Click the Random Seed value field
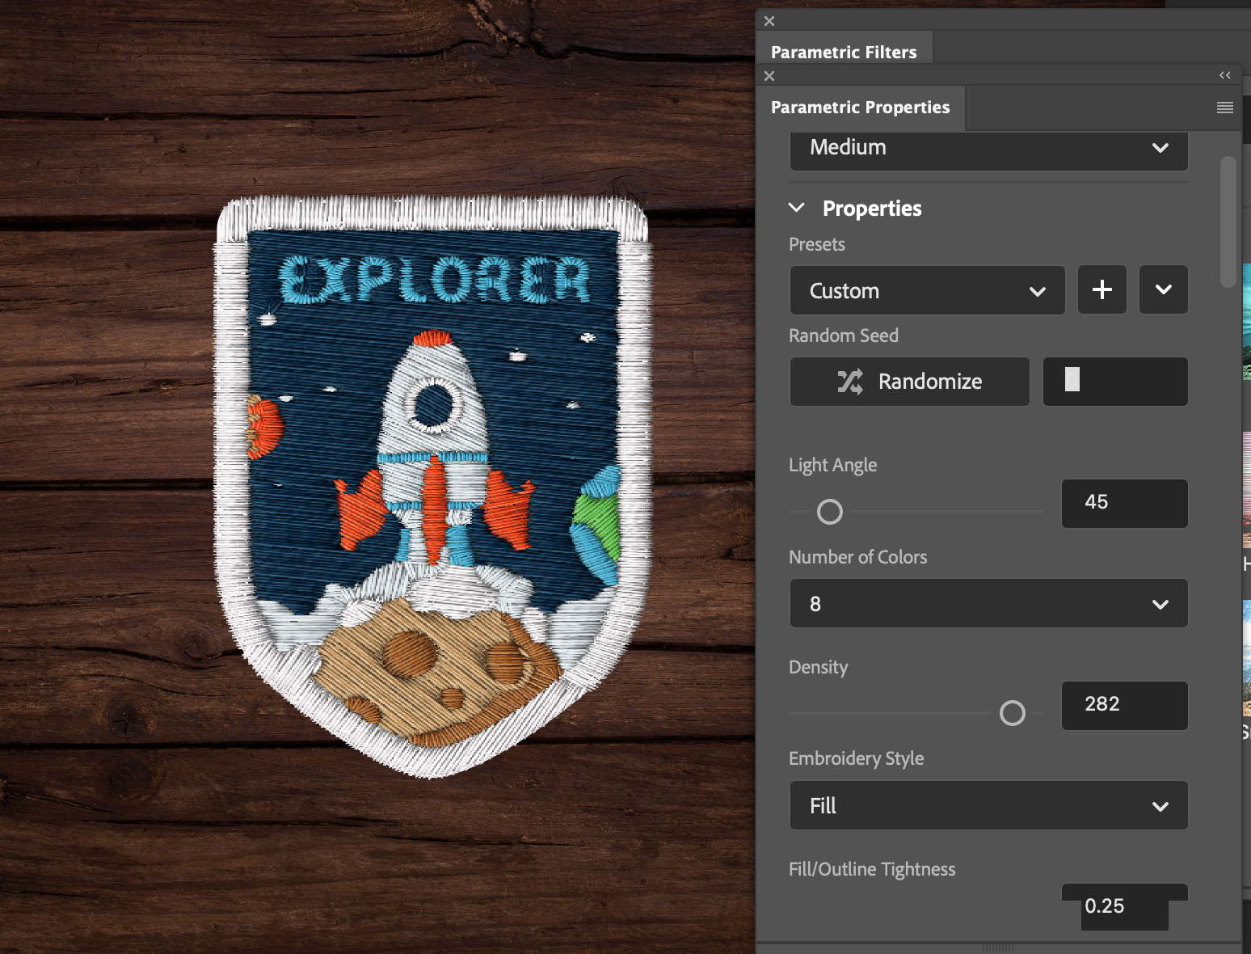This screenshot has width=1251, height=954. [x=1115, y=382]
